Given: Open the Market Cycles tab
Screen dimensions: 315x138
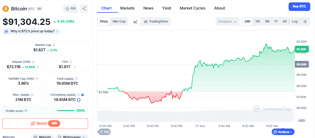Looking at the screenshot, I should 192,8.
